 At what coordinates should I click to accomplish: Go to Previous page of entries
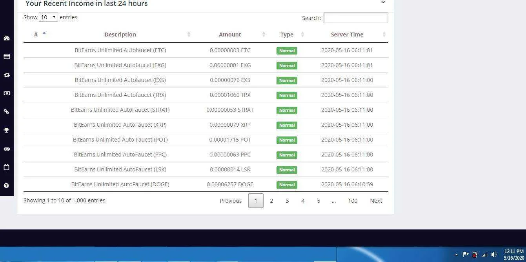tap(231, 201)
